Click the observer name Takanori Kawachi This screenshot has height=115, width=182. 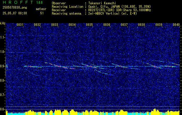coord(102,3)
